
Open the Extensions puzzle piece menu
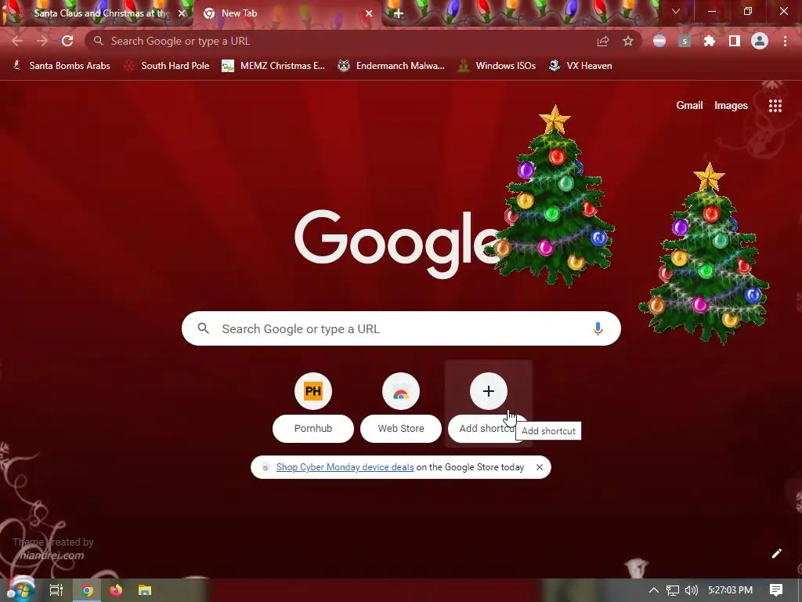click(710, 41)
